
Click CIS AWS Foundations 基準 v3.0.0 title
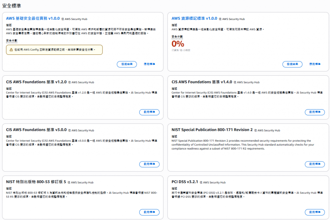[36, 130]
